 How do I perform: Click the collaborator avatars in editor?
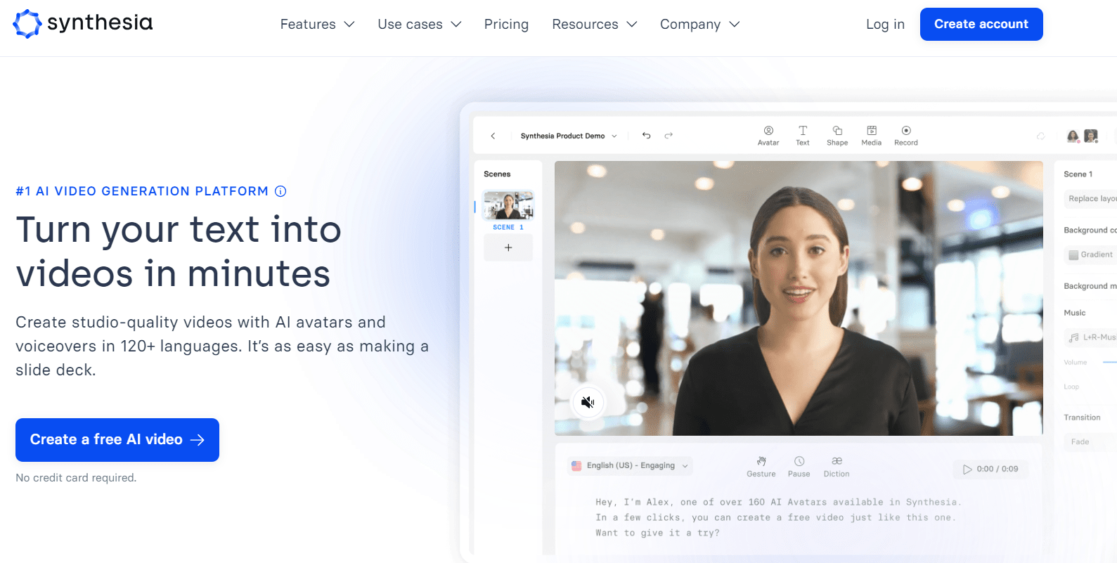pyautogui.click(x=1083, y=136)
